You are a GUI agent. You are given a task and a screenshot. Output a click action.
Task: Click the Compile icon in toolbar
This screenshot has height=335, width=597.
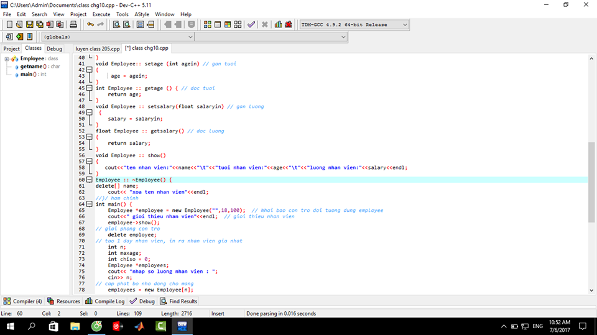pyautogui.click(x=208, y=25)
